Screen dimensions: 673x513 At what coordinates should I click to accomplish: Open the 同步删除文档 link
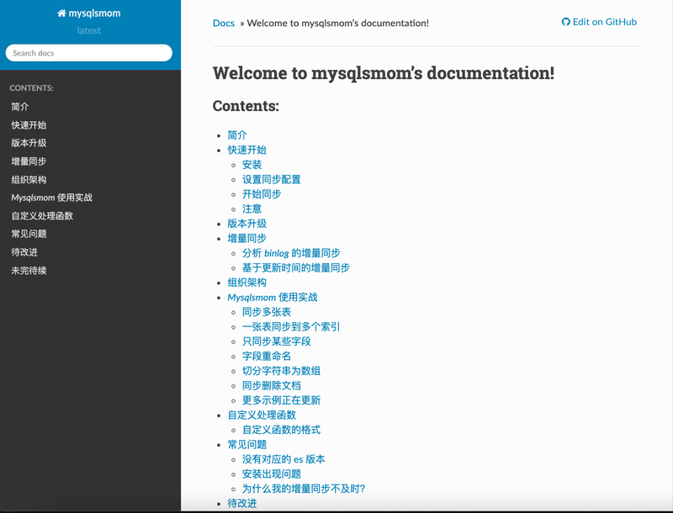pos(272,386)
